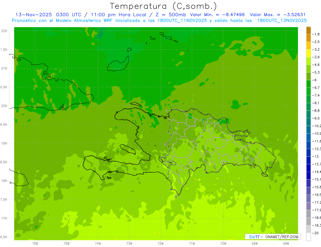321x247 pixels.
Task: Click the 'Temperatura (C,somb.)' chart title
Action: 163,6
